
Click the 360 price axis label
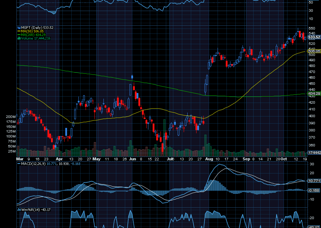pyautogui.click(x=312, y=145)
